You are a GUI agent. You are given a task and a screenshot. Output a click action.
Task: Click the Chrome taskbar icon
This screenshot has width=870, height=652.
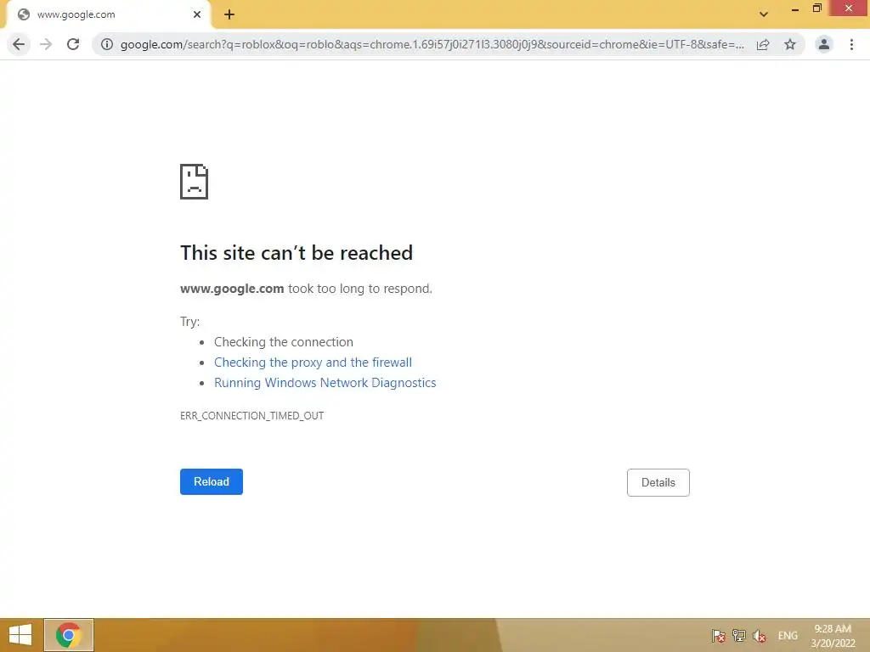pyautogui.click(x=69, y=635)
